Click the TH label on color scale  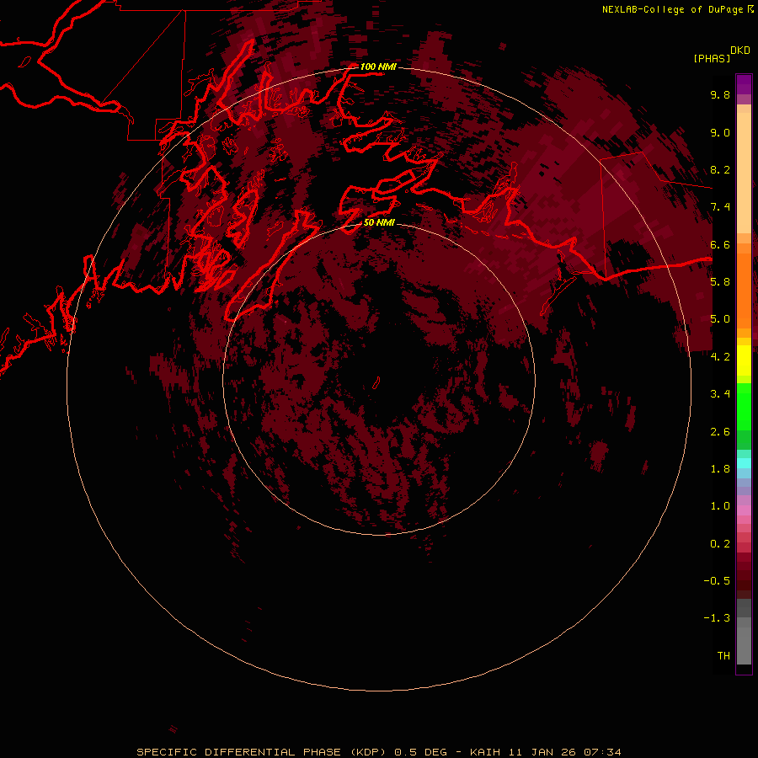pos(723,656)
